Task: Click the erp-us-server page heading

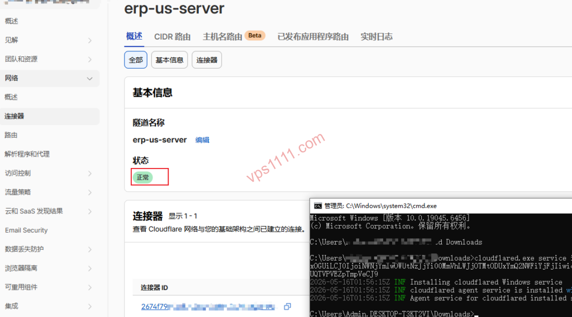Action: pos(174,9)
